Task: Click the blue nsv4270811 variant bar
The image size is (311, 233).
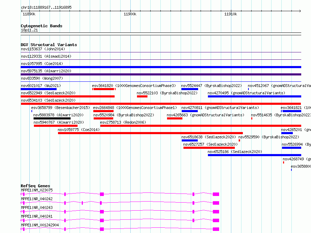Action: tap(190, 111)
